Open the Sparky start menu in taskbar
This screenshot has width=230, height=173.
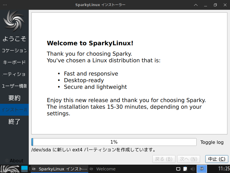coord(10,169)
